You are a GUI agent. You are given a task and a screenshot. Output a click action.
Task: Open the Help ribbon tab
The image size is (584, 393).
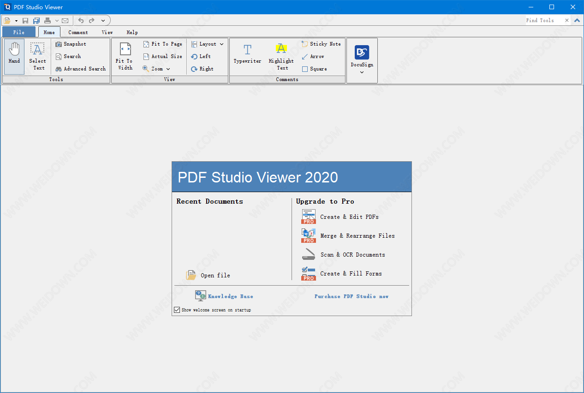132,32
